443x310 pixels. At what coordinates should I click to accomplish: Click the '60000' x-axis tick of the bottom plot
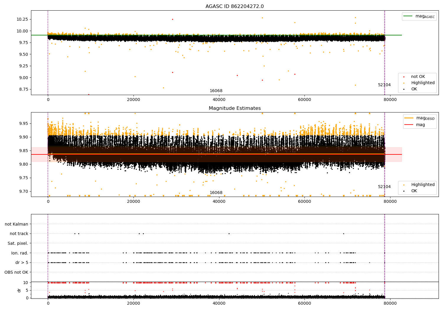tap(304, 304)
